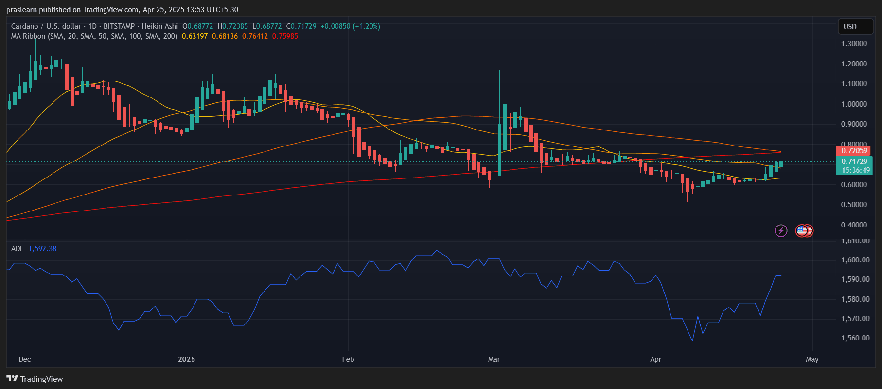Click the 15:36:49 countdown timer
The image size is (882, 389).
pos(854,170)
